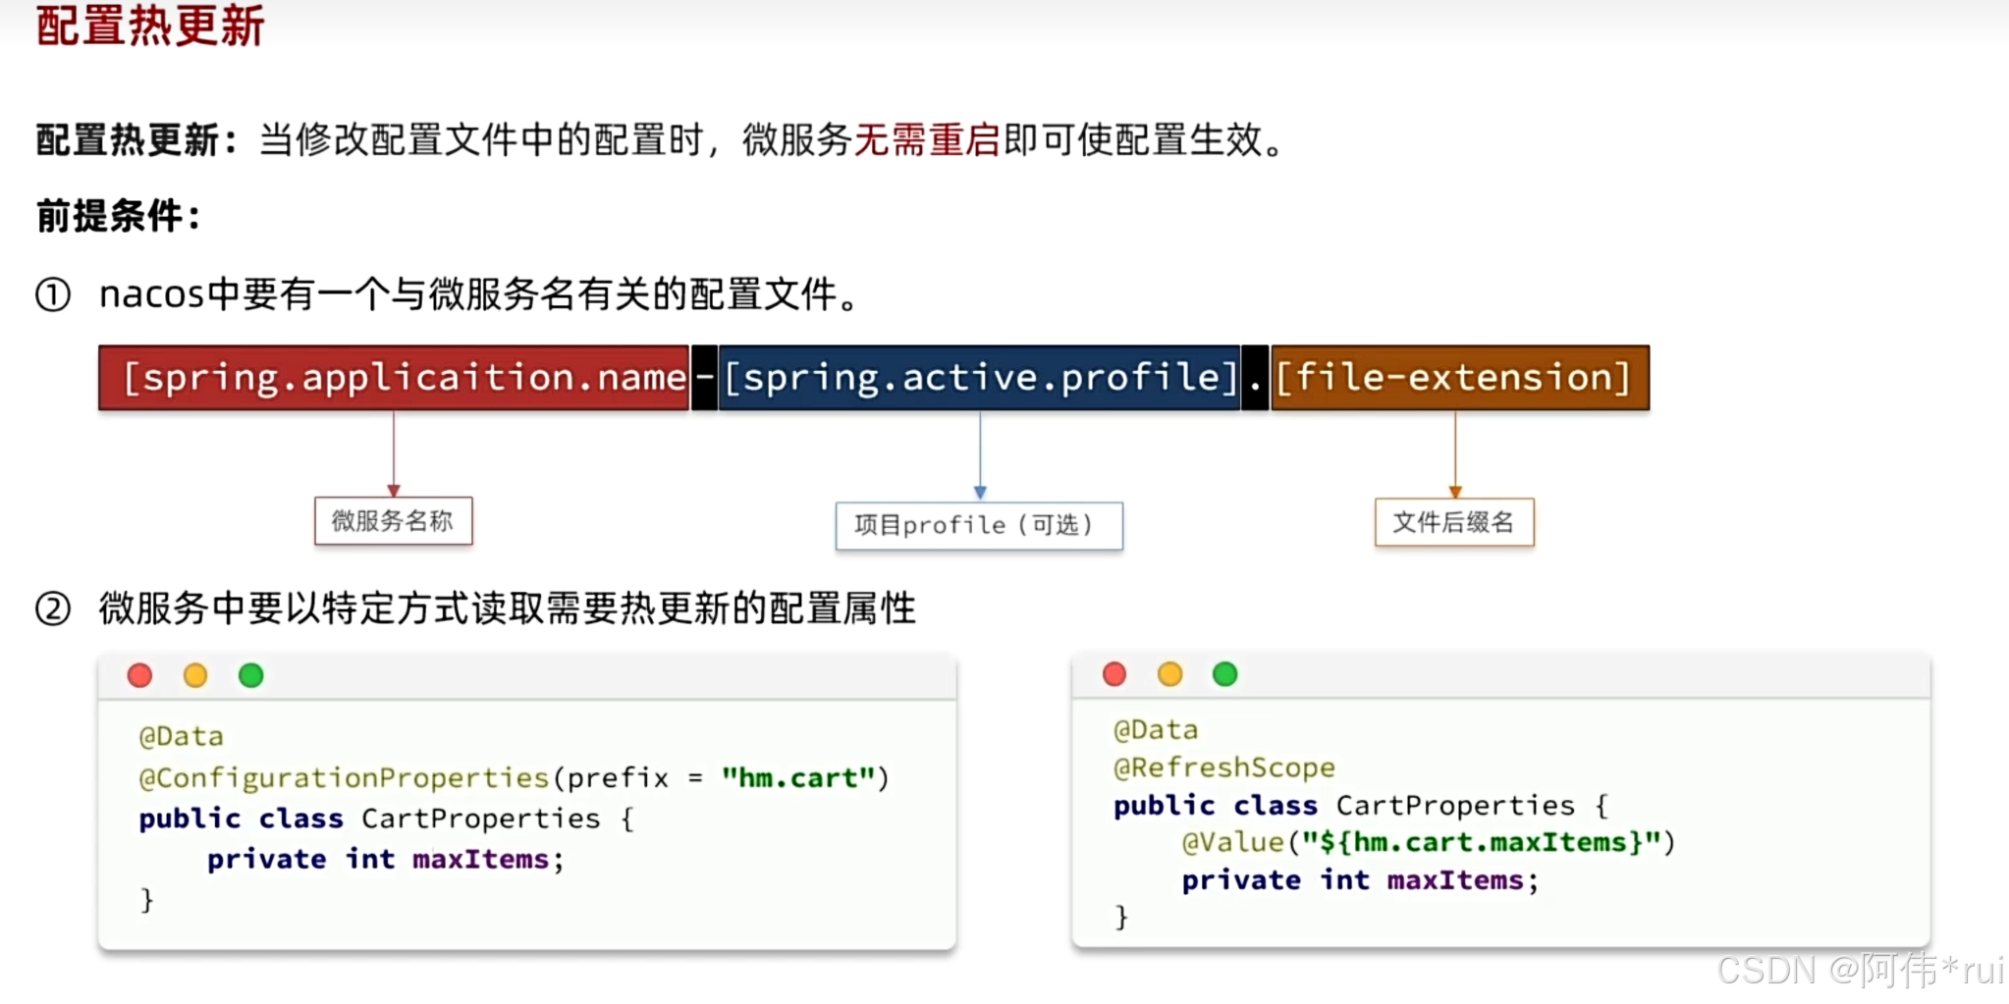
Task: Click the black hyphen separator box
Action: tap(704, 378)
